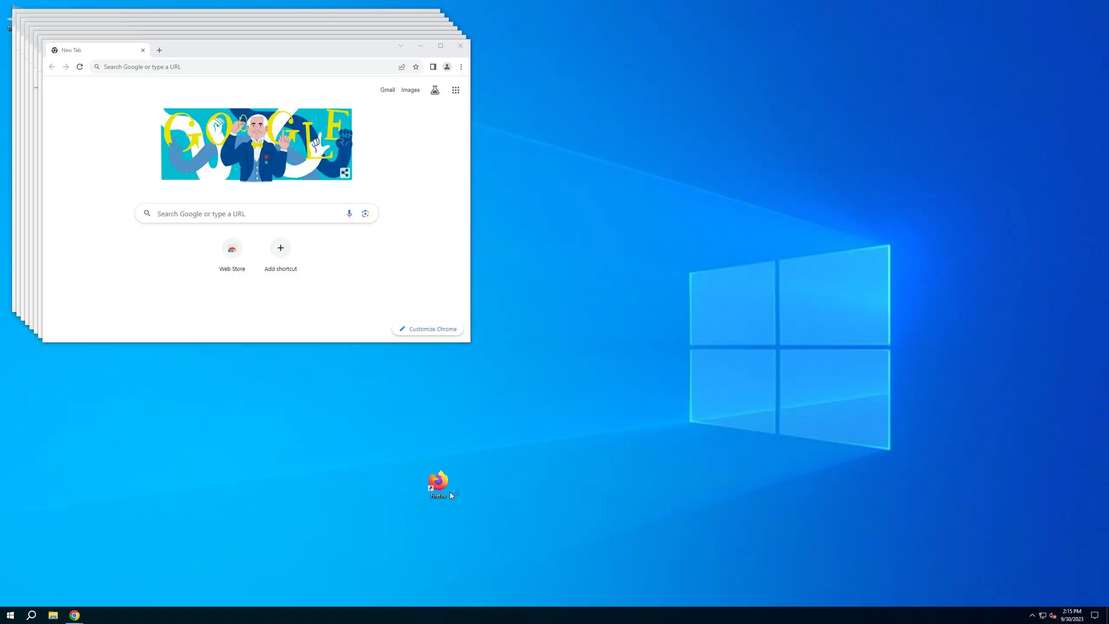Bookmark this tab with the star icon
The image size is (1109, 624).
point(416,67)
